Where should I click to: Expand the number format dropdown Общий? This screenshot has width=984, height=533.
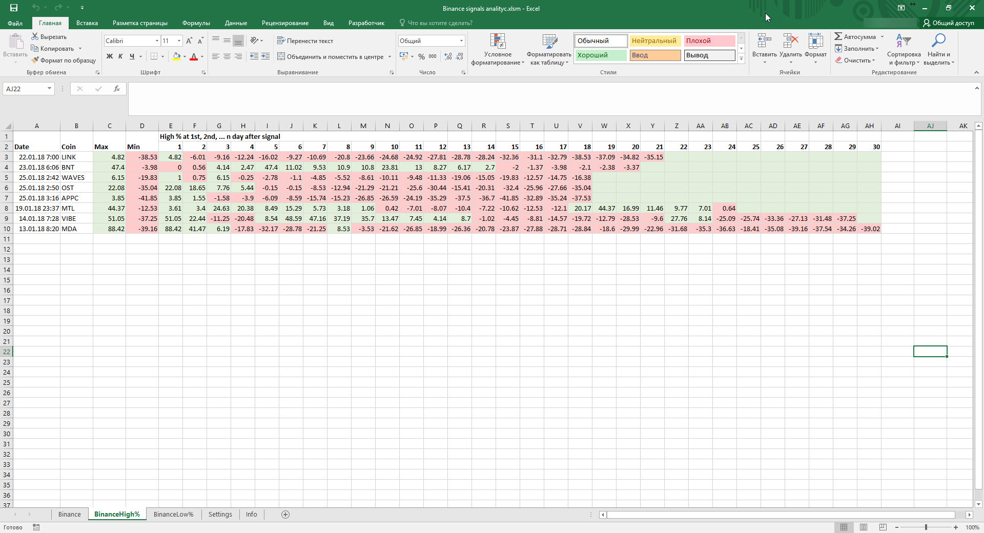click(461, 41)
